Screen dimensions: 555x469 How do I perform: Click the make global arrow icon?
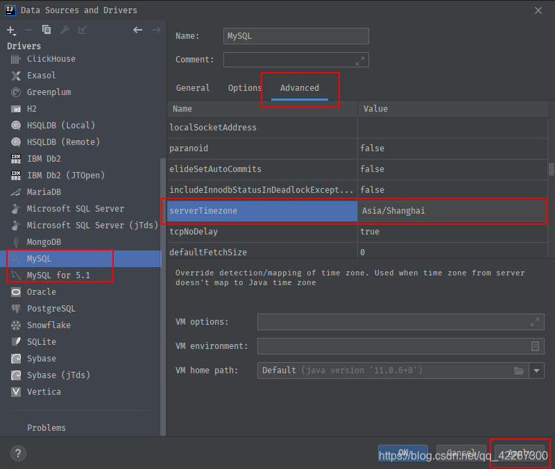point(83,30)
